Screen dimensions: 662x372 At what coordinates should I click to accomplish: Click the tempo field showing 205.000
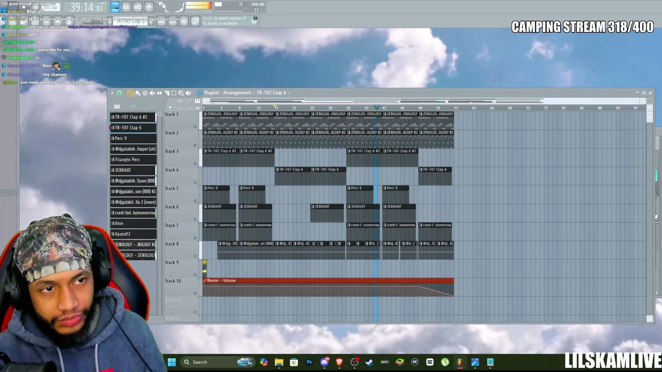coord(50,7)
